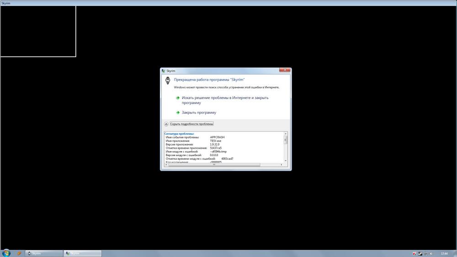
Task: Activate the second highlighted Skyrim taskbar button
Action: [83, 253]
